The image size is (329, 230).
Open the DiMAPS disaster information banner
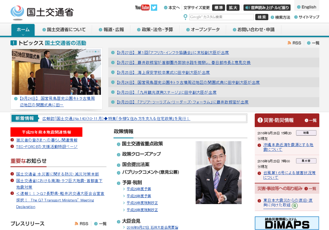pyautogui.click(x=287, y=223)
